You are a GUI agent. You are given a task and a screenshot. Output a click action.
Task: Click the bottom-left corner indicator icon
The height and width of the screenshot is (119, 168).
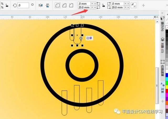point(98,7)
